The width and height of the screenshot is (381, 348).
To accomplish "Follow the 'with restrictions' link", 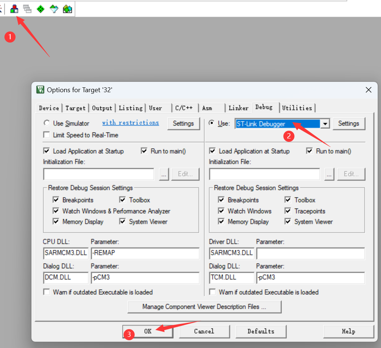I will 131,123.
